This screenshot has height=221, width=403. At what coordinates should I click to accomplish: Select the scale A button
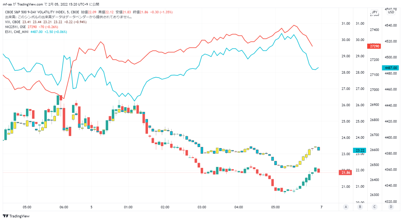(x=346, y=207)
